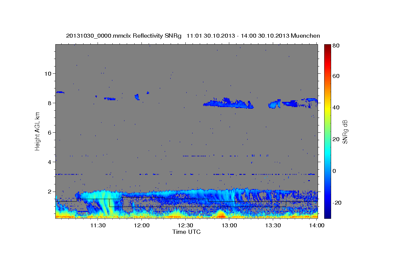Click the small cloud echo at 11:01 near 8.7 km
Image resolution: width=393 pixels, height=262 pixels.
pyautogui.click(x=60, y=92)
